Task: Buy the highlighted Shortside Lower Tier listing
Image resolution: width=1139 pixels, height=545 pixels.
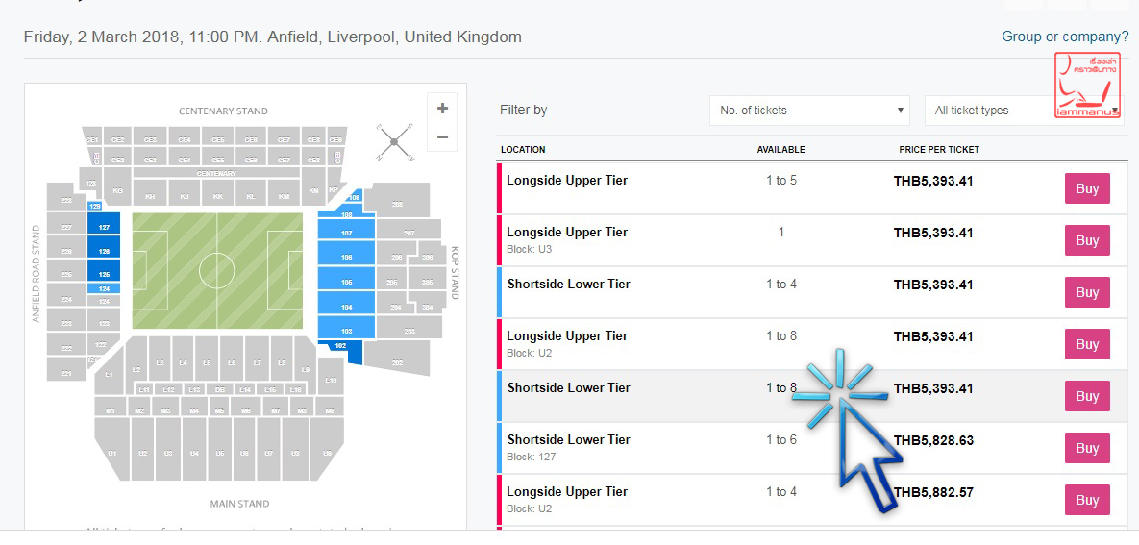Action: tap(1087, 397)
